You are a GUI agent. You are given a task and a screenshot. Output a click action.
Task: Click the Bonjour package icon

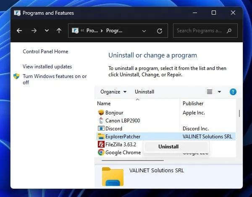(101, 113)
